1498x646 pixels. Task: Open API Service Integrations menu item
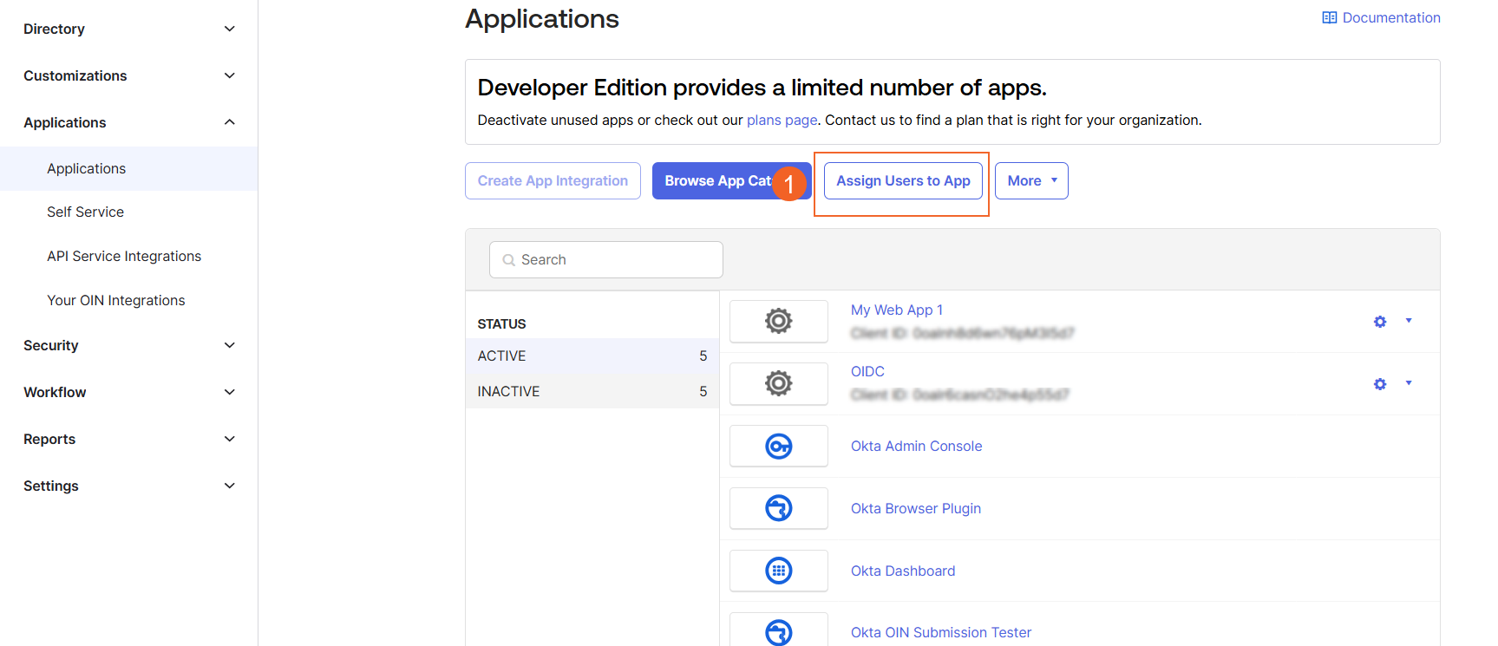coord(124,256)
